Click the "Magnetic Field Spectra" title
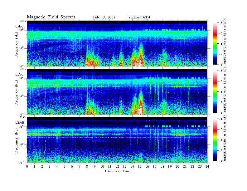247x191 pixels. [51, 17]
